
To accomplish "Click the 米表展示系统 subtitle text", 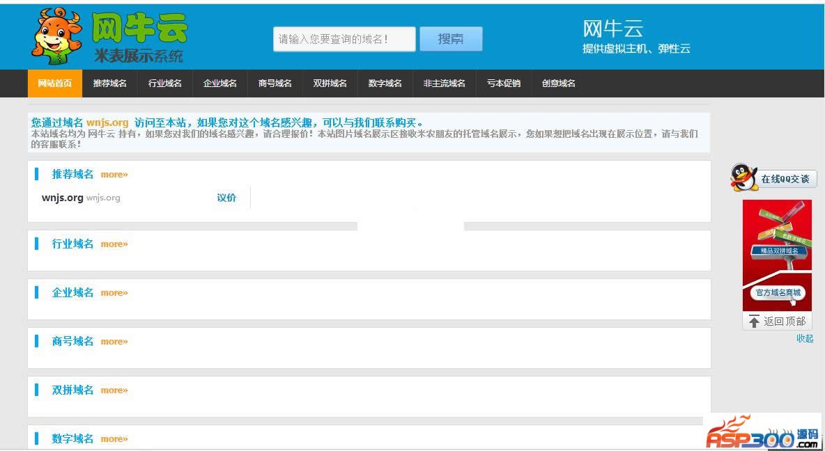I will [139, 56].
